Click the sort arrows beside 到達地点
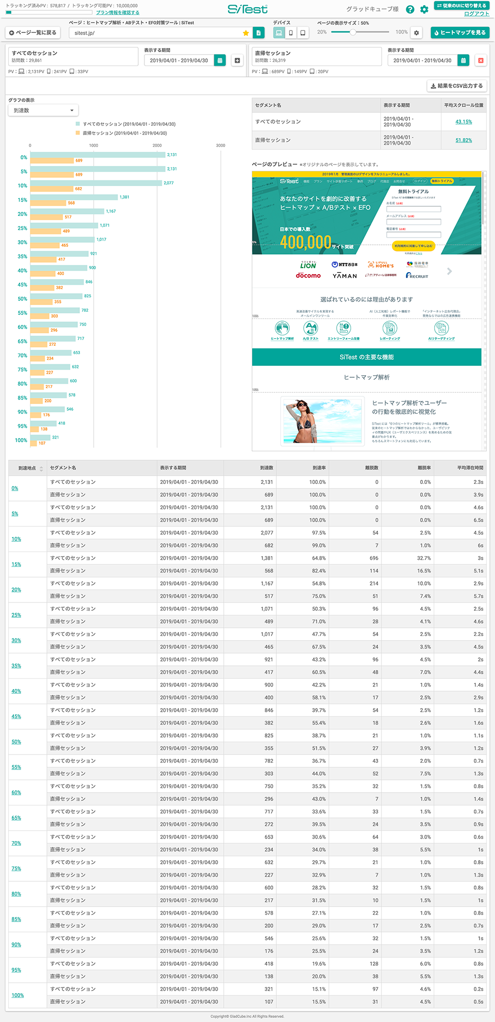This screenshot has height=1022, width=495. 41,468
